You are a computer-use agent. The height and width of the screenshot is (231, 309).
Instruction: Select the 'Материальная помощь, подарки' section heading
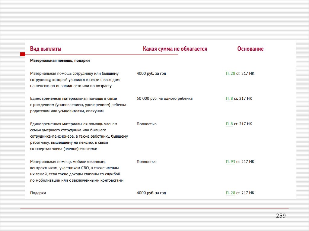point(60,61)
